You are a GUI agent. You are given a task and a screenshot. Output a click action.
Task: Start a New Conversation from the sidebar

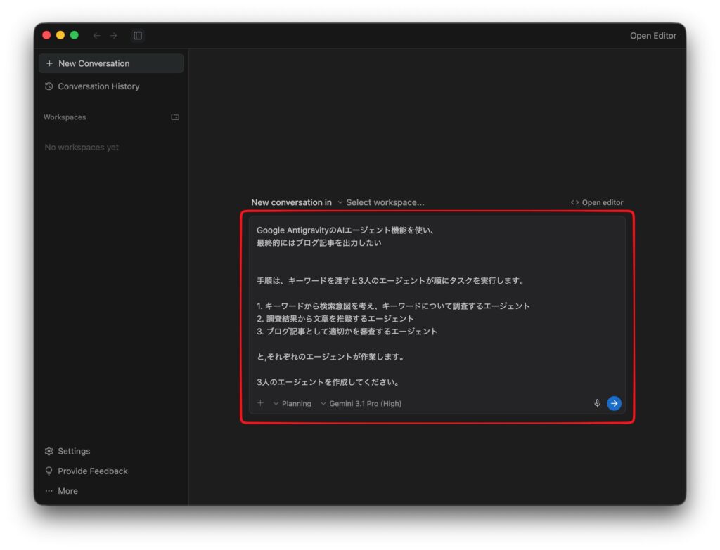111,63
